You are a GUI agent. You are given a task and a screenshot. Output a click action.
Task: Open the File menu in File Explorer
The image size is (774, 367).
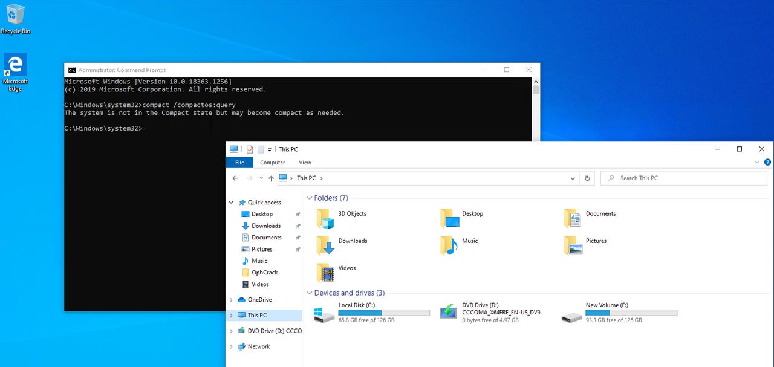(239, 162)
